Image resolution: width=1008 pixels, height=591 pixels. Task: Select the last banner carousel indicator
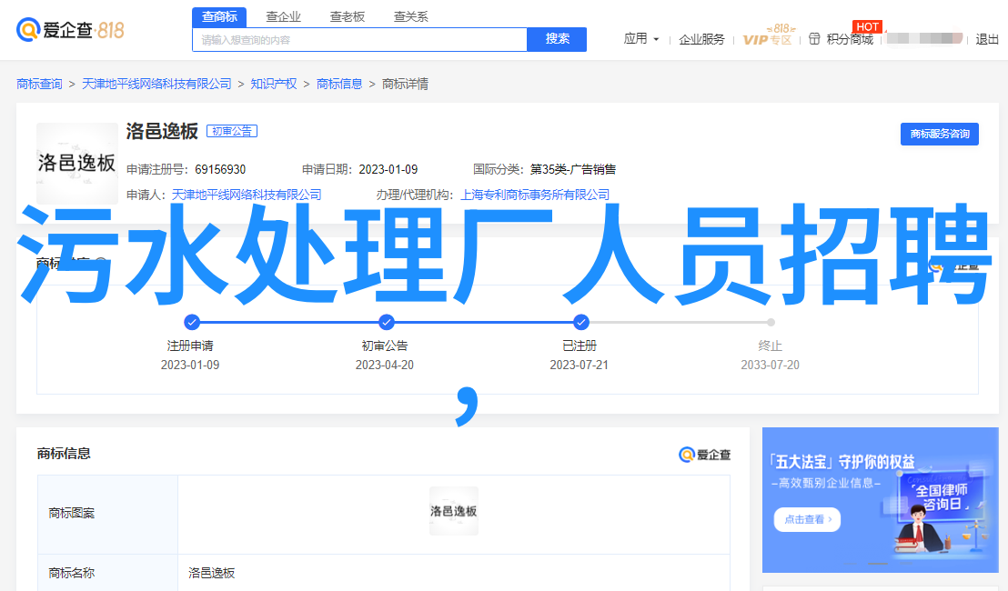pos(905,564)
